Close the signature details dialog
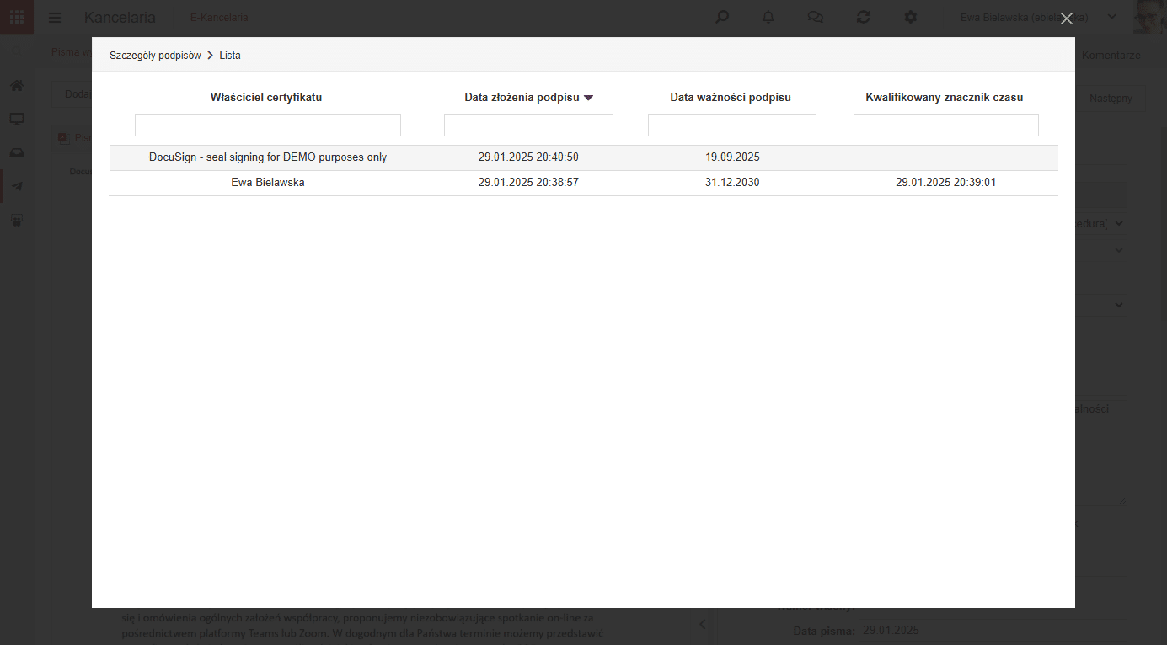The height and width of the screenshot is (645, 1167). click(x=1067, y=19)
